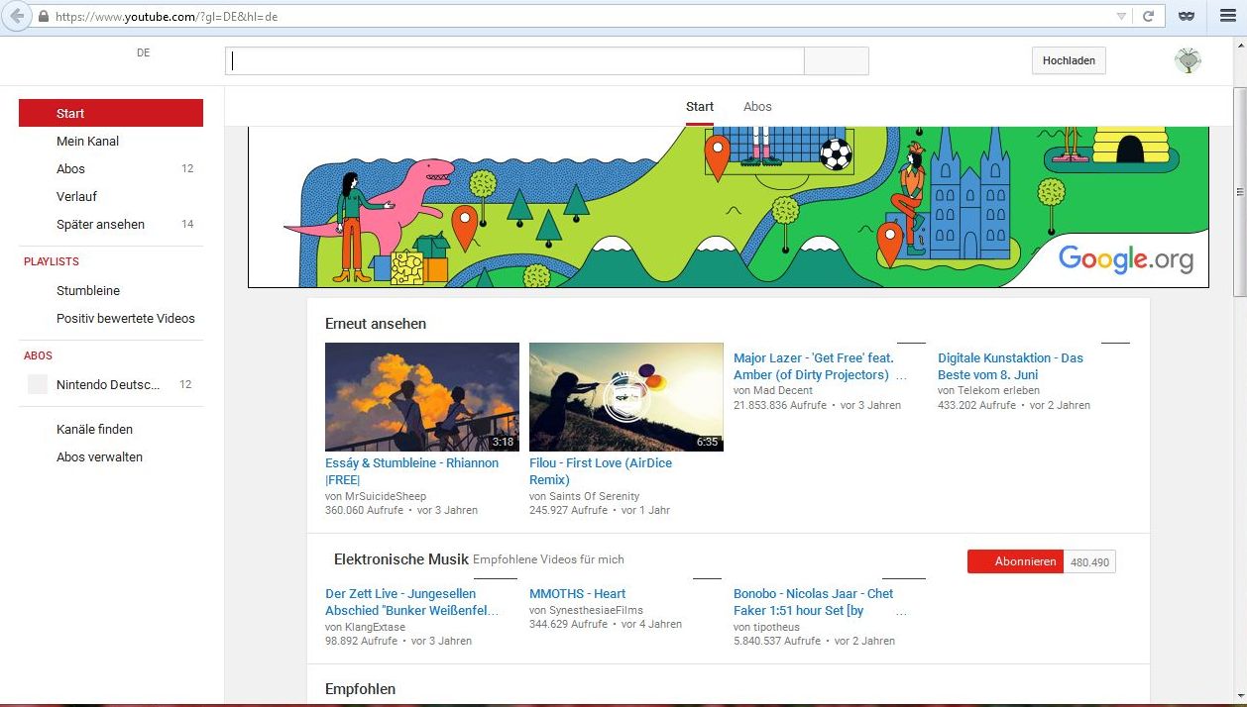The image size is (1247, 707).
Task: Open the KlangExtase channel link
Action: click(x=376, y=628)
